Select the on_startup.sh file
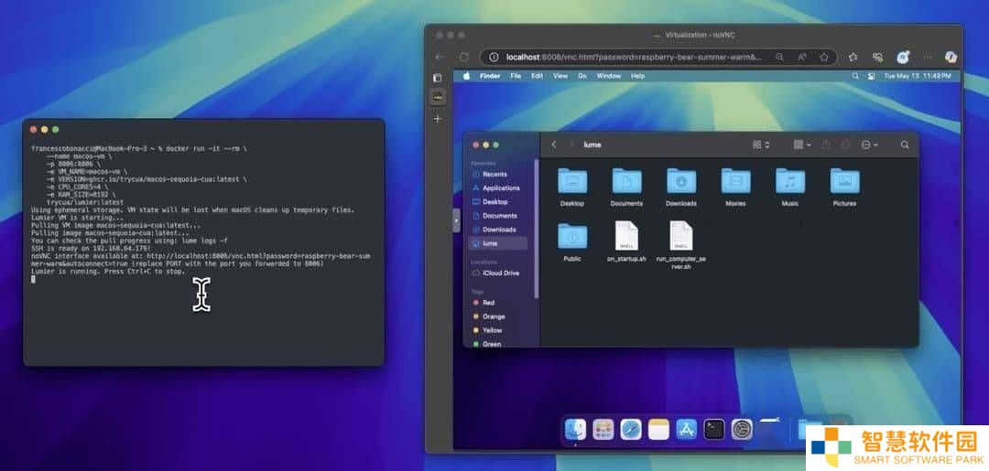 tap(626, 236)
